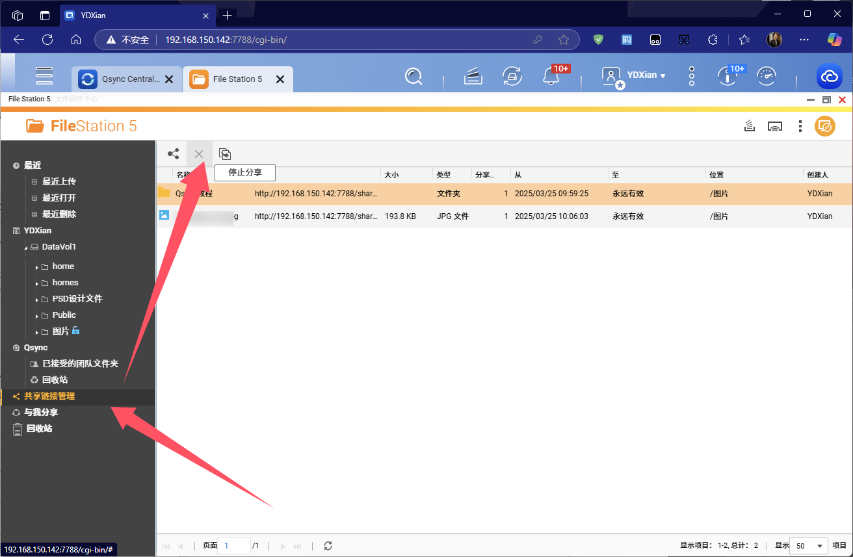Click the 2025/03/25 10:06:03 date cell
The width and height of the screenshot is (853, 557).
(551, 216)
